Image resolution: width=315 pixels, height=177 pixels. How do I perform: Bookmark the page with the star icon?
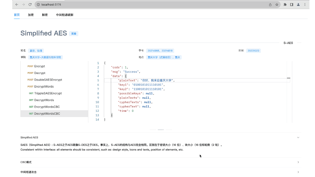[277, 4]
